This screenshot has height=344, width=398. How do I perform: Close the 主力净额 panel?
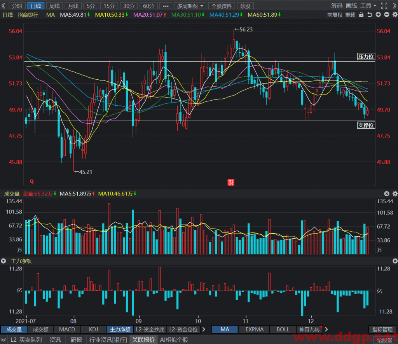coord(395,261)
